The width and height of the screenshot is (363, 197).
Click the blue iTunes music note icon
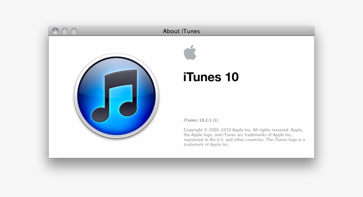click(x=116, y=96)
